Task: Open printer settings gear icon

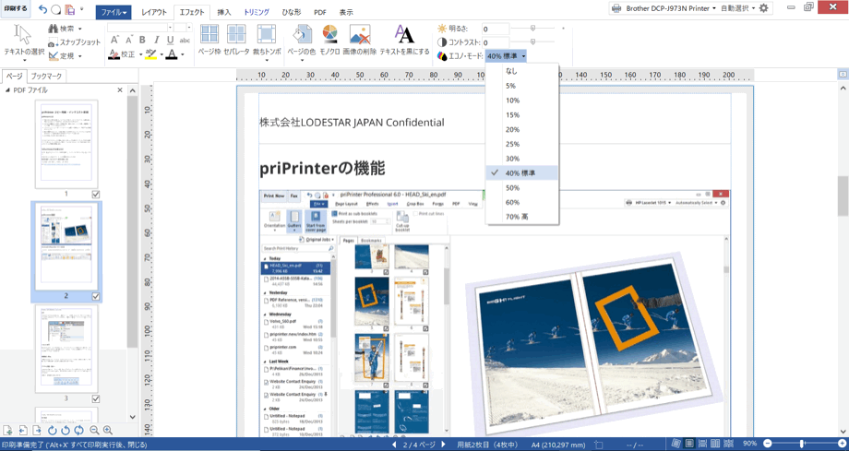Action: pos(764,8)
